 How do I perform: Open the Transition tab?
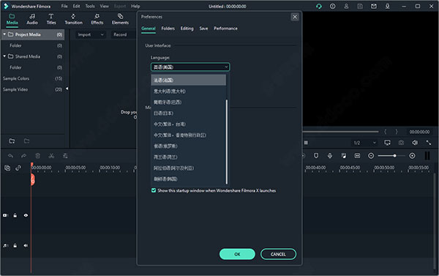(x=74, y=19)
